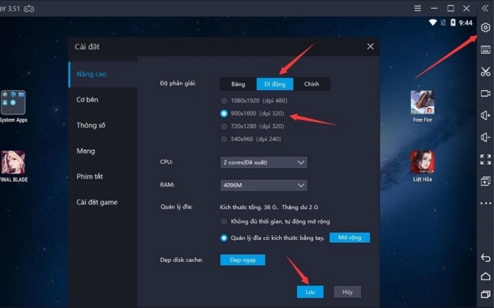Select the Bảng resolution mode
The image size is (494, 308).
point(238,84)
